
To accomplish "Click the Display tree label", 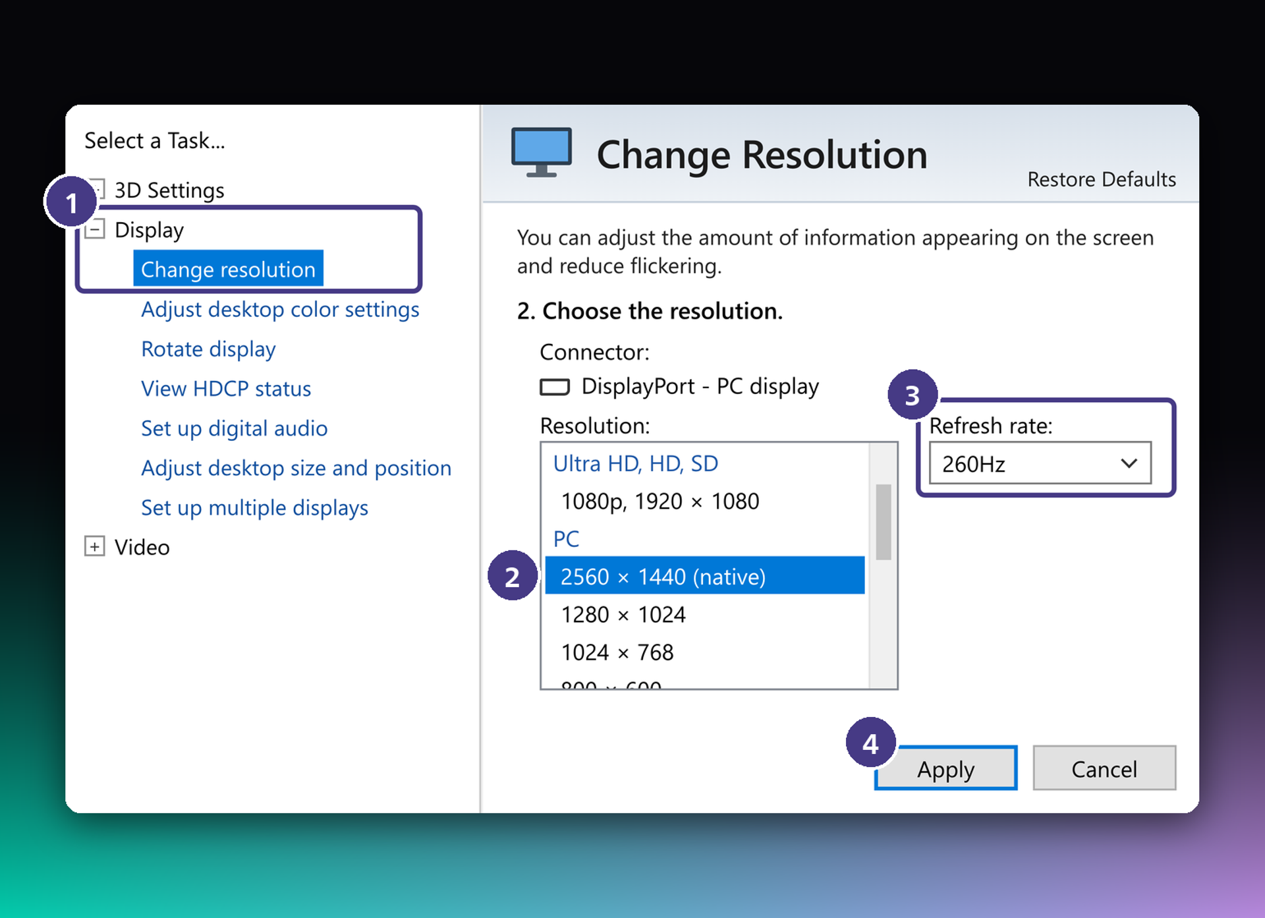I will (149, 230).
